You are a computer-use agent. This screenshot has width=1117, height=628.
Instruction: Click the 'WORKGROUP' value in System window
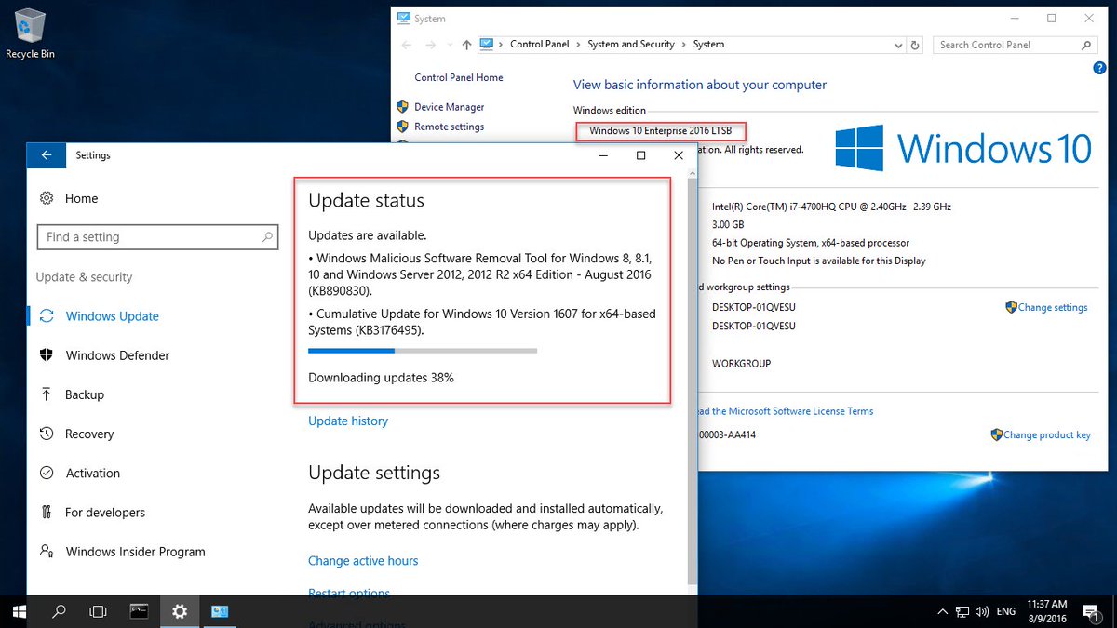pyautogui.click(x=742, y=364)
